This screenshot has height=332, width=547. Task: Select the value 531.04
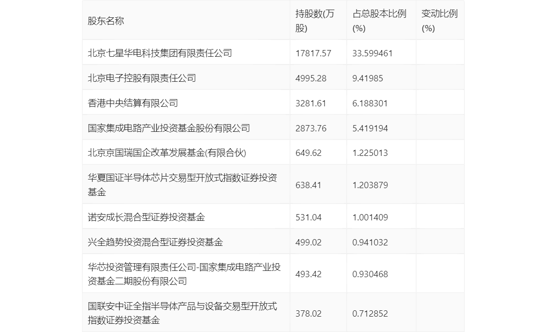(x=308, y=217)
